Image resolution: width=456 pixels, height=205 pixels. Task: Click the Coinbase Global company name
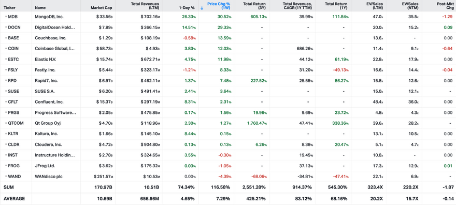tap(55, 49)
